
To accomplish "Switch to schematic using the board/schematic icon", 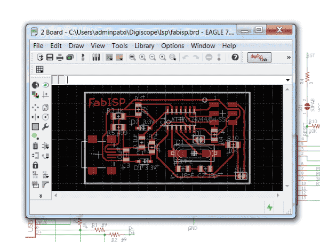I will pyautogui.click(x=83, y=58).
